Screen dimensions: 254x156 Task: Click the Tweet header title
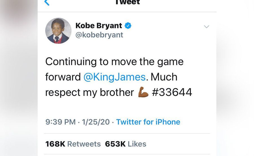tap(127, 3)
